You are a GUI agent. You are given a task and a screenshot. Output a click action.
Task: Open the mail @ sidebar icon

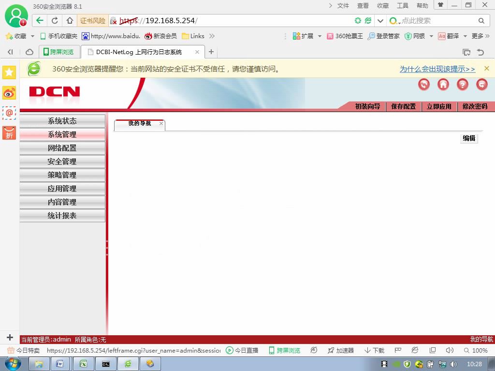(9, 113)
